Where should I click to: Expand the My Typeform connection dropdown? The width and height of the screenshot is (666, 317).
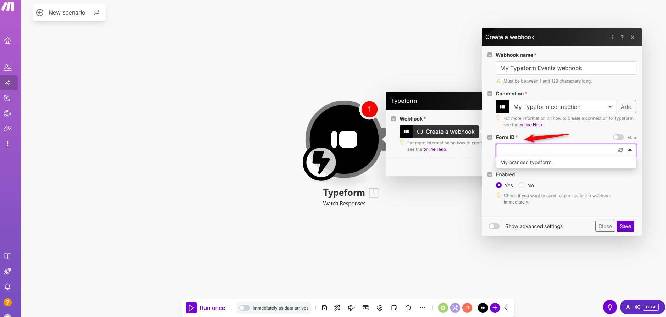(610, 107)
